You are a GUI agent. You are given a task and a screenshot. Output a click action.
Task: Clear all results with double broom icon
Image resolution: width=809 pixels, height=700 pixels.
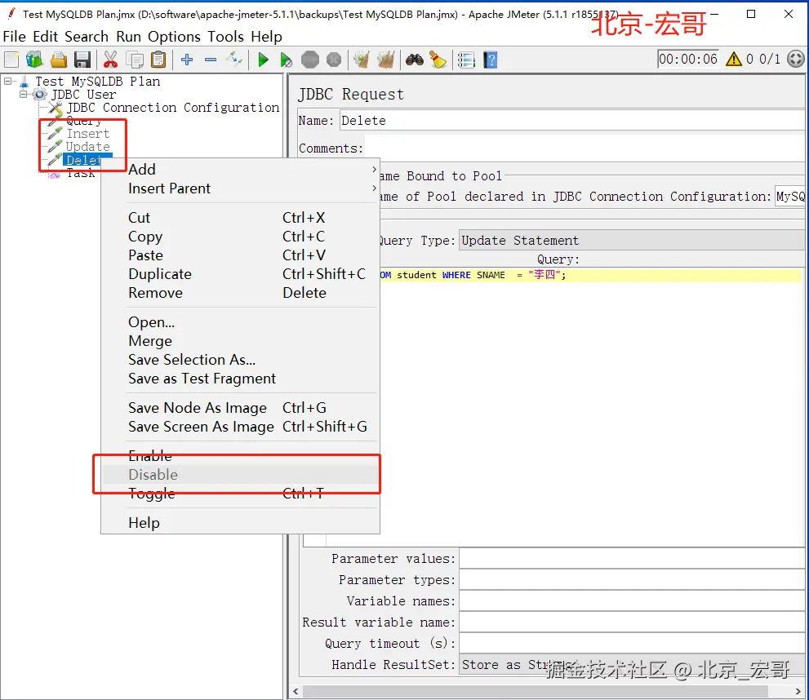(x=385, y=60)
